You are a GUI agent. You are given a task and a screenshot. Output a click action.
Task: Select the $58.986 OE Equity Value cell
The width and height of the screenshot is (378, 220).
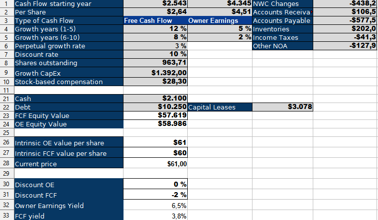(155, 124)
